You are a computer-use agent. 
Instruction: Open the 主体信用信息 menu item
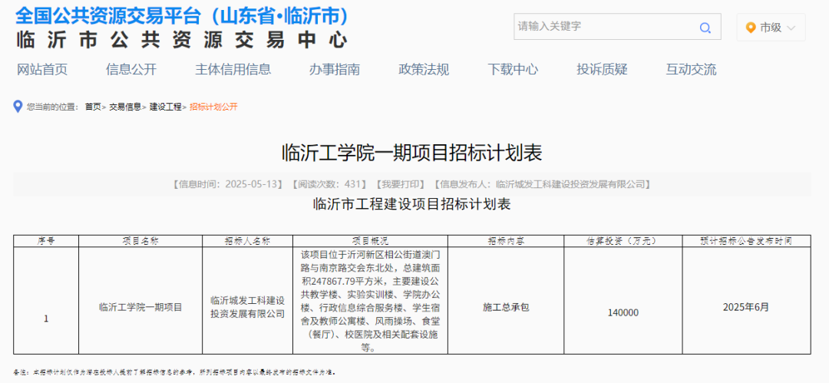point(233,69)
